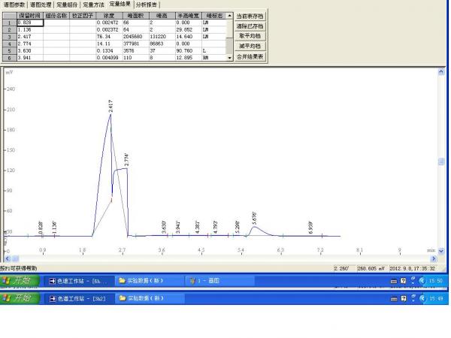The image size is (451, 338).
Task: Click the 峰标志 column header
Action: 214,16
